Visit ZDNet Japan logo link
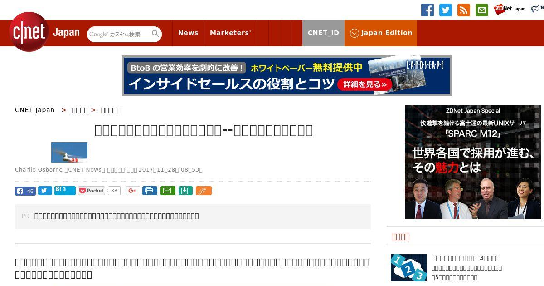544x286 pixels. [510, 9]
